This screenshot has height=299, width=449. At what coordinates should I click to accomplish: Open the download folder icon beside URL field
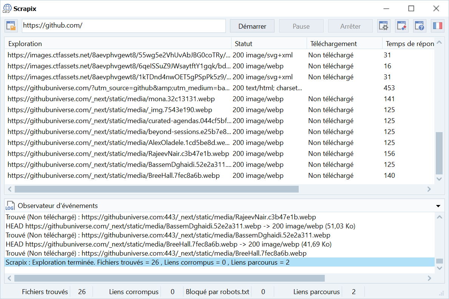point(11,26)
